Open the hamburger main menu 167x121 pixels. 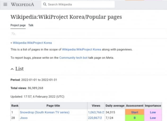(x=5, y=5)
